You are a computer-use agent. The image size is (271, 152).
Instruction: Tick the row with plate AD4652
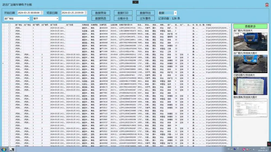9,72
